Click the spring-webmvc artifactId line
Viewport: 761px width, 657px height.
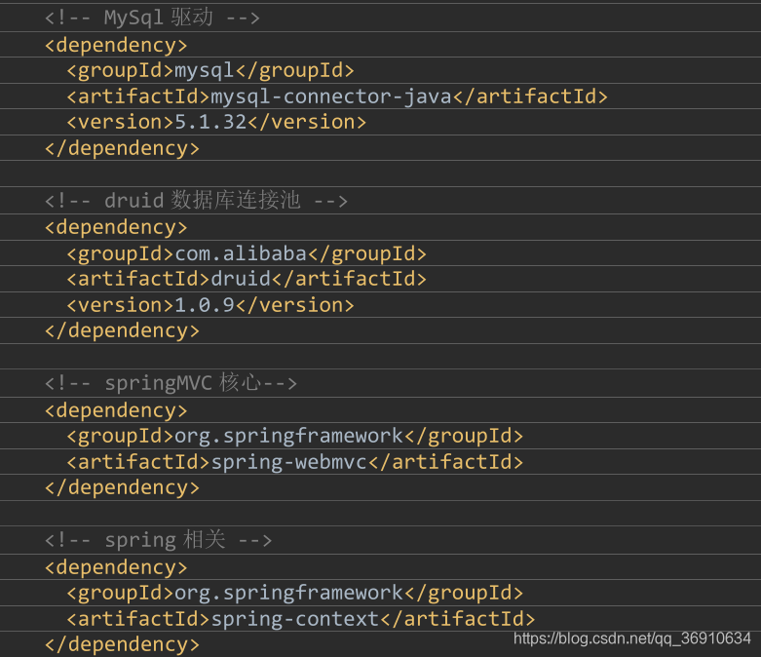pyautogui.click(x=294, y=462)
